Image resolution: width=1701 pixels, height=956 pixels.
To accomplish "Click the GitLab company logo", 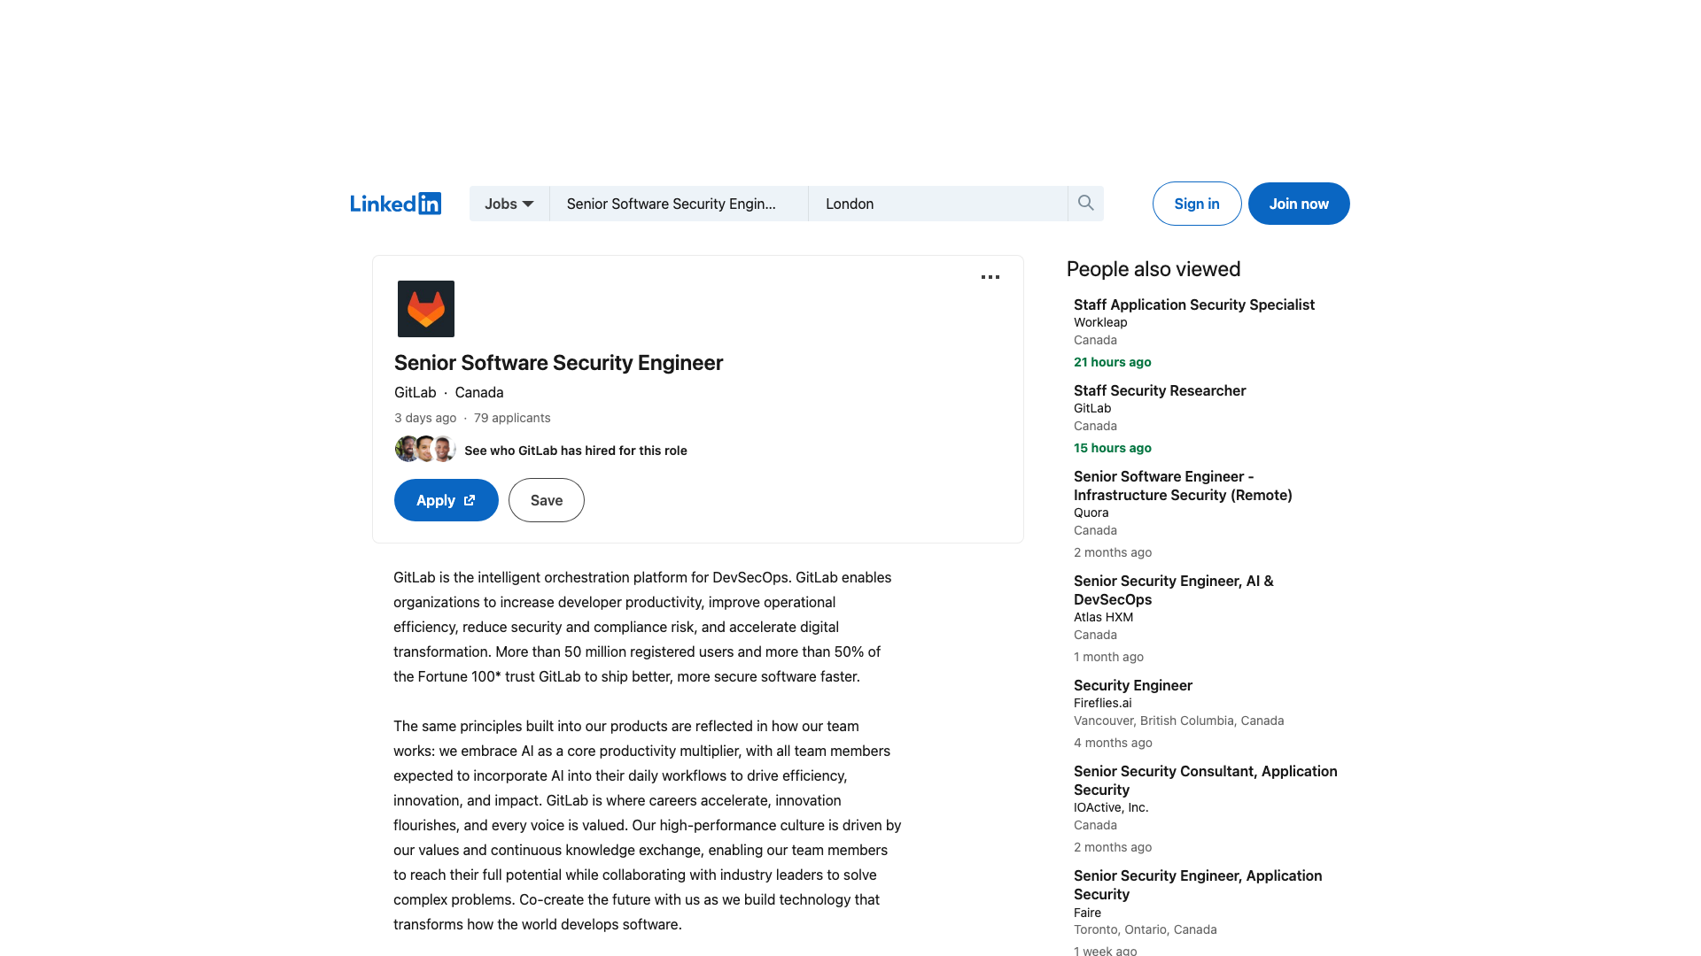I will tap(426, 309).
